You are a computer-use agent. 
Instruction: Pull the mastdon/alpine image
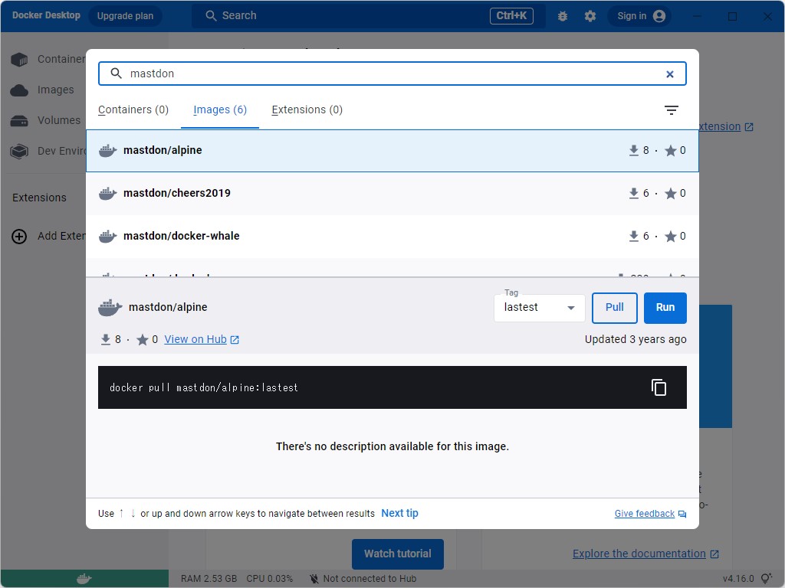pos(614,308)
